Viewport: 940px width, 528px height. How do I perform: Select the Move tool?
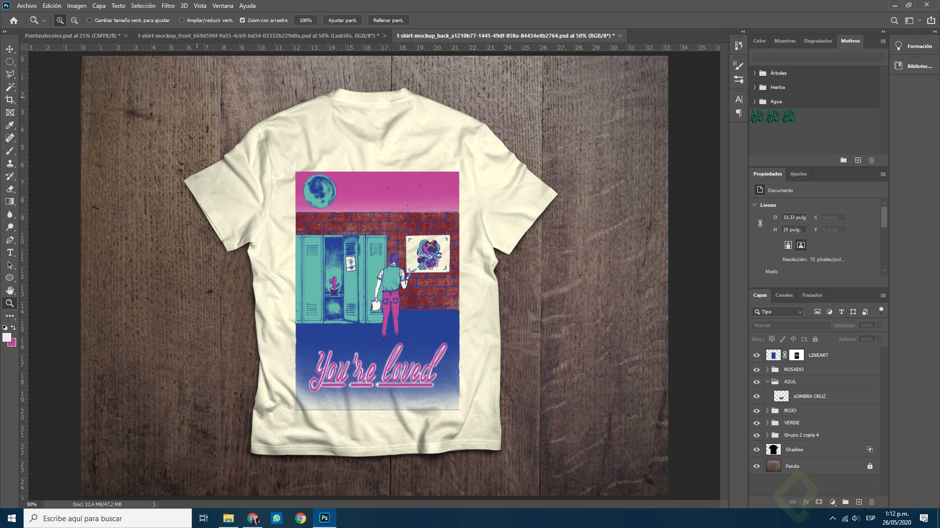click(x=10, y=49)
